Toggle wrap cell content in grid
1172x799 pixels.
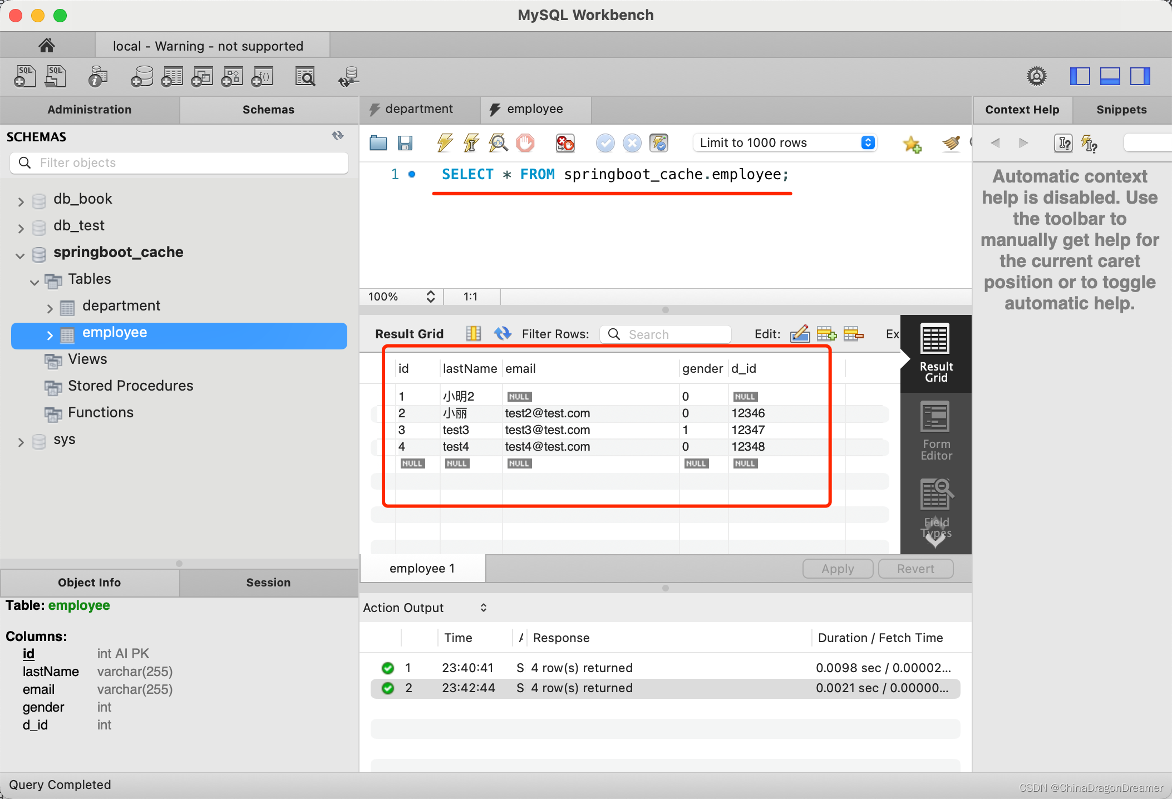point(474,333)
